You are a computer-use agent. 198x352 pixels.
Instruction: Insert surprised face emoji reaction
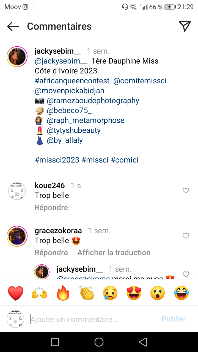(158, 293)
